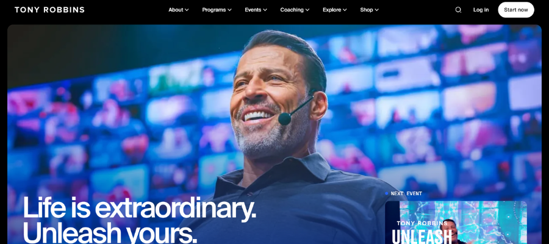
Task: Open the Programs menu label
Action: point(214,10)
